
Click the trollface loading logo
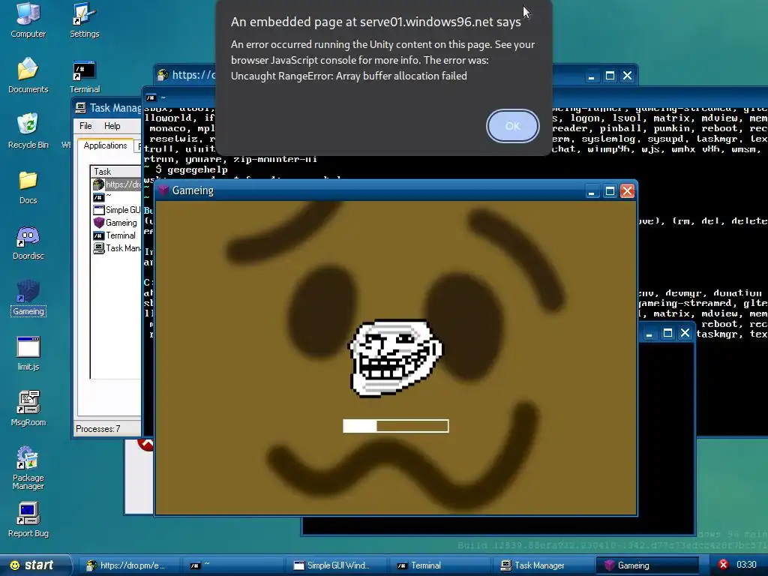(394, 358)
